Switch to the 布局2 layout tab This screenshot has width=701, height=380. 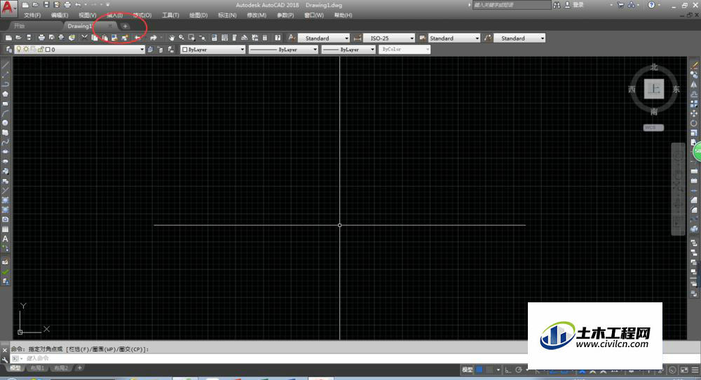click(61, 368)
